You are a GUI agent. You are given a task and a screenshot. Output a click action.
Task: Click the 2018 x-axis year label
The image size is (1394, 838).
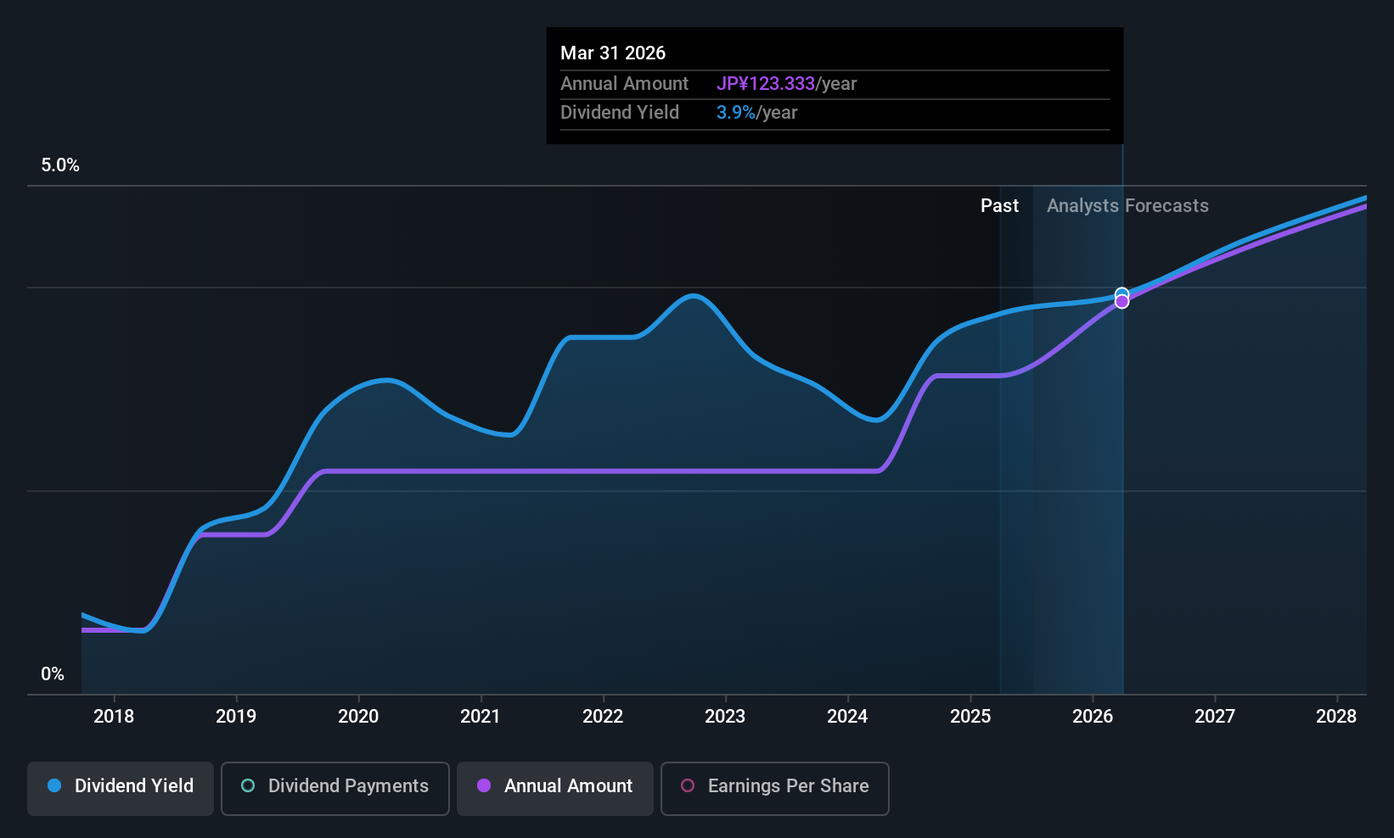(x=114, y=716)
